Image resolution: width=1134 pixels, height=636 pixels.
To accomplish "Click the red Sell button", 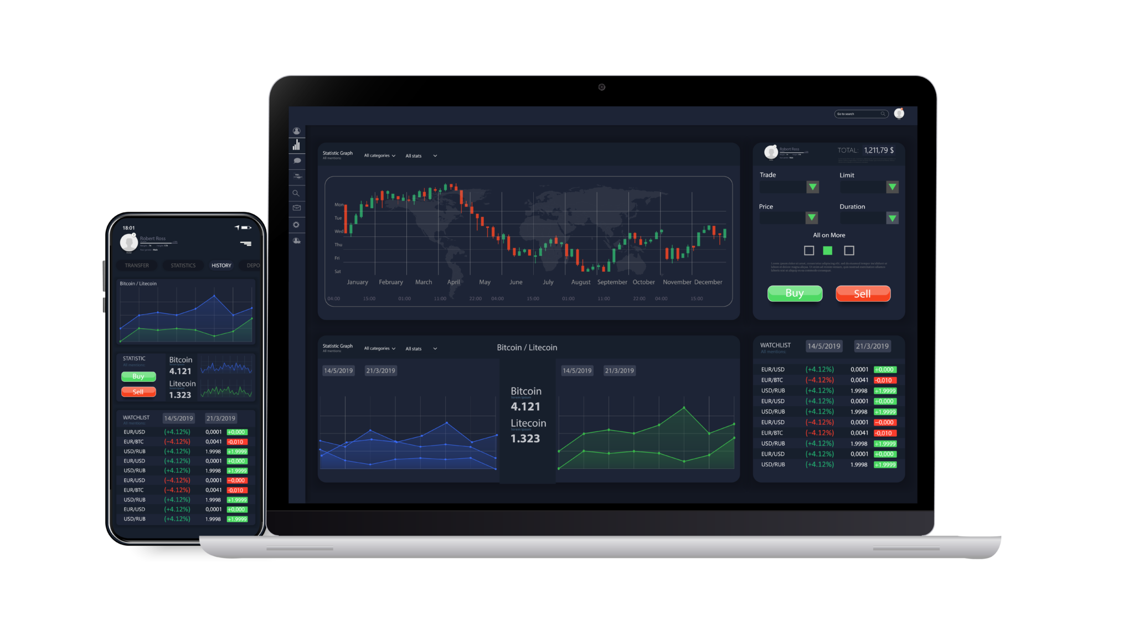I will point(862,293).
